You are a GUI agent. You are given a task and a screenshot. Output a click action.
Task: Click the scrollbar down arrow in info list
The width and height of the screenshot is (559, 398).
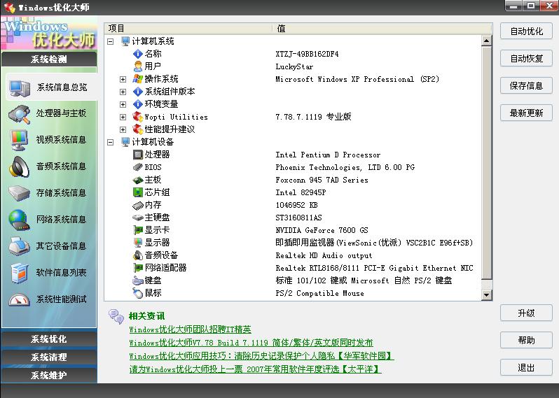(x=487, y=295)
